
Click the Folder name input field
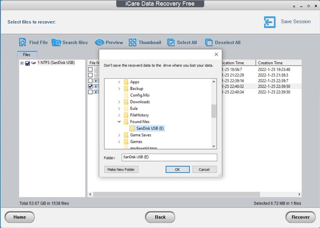click(x=170, y=157)
